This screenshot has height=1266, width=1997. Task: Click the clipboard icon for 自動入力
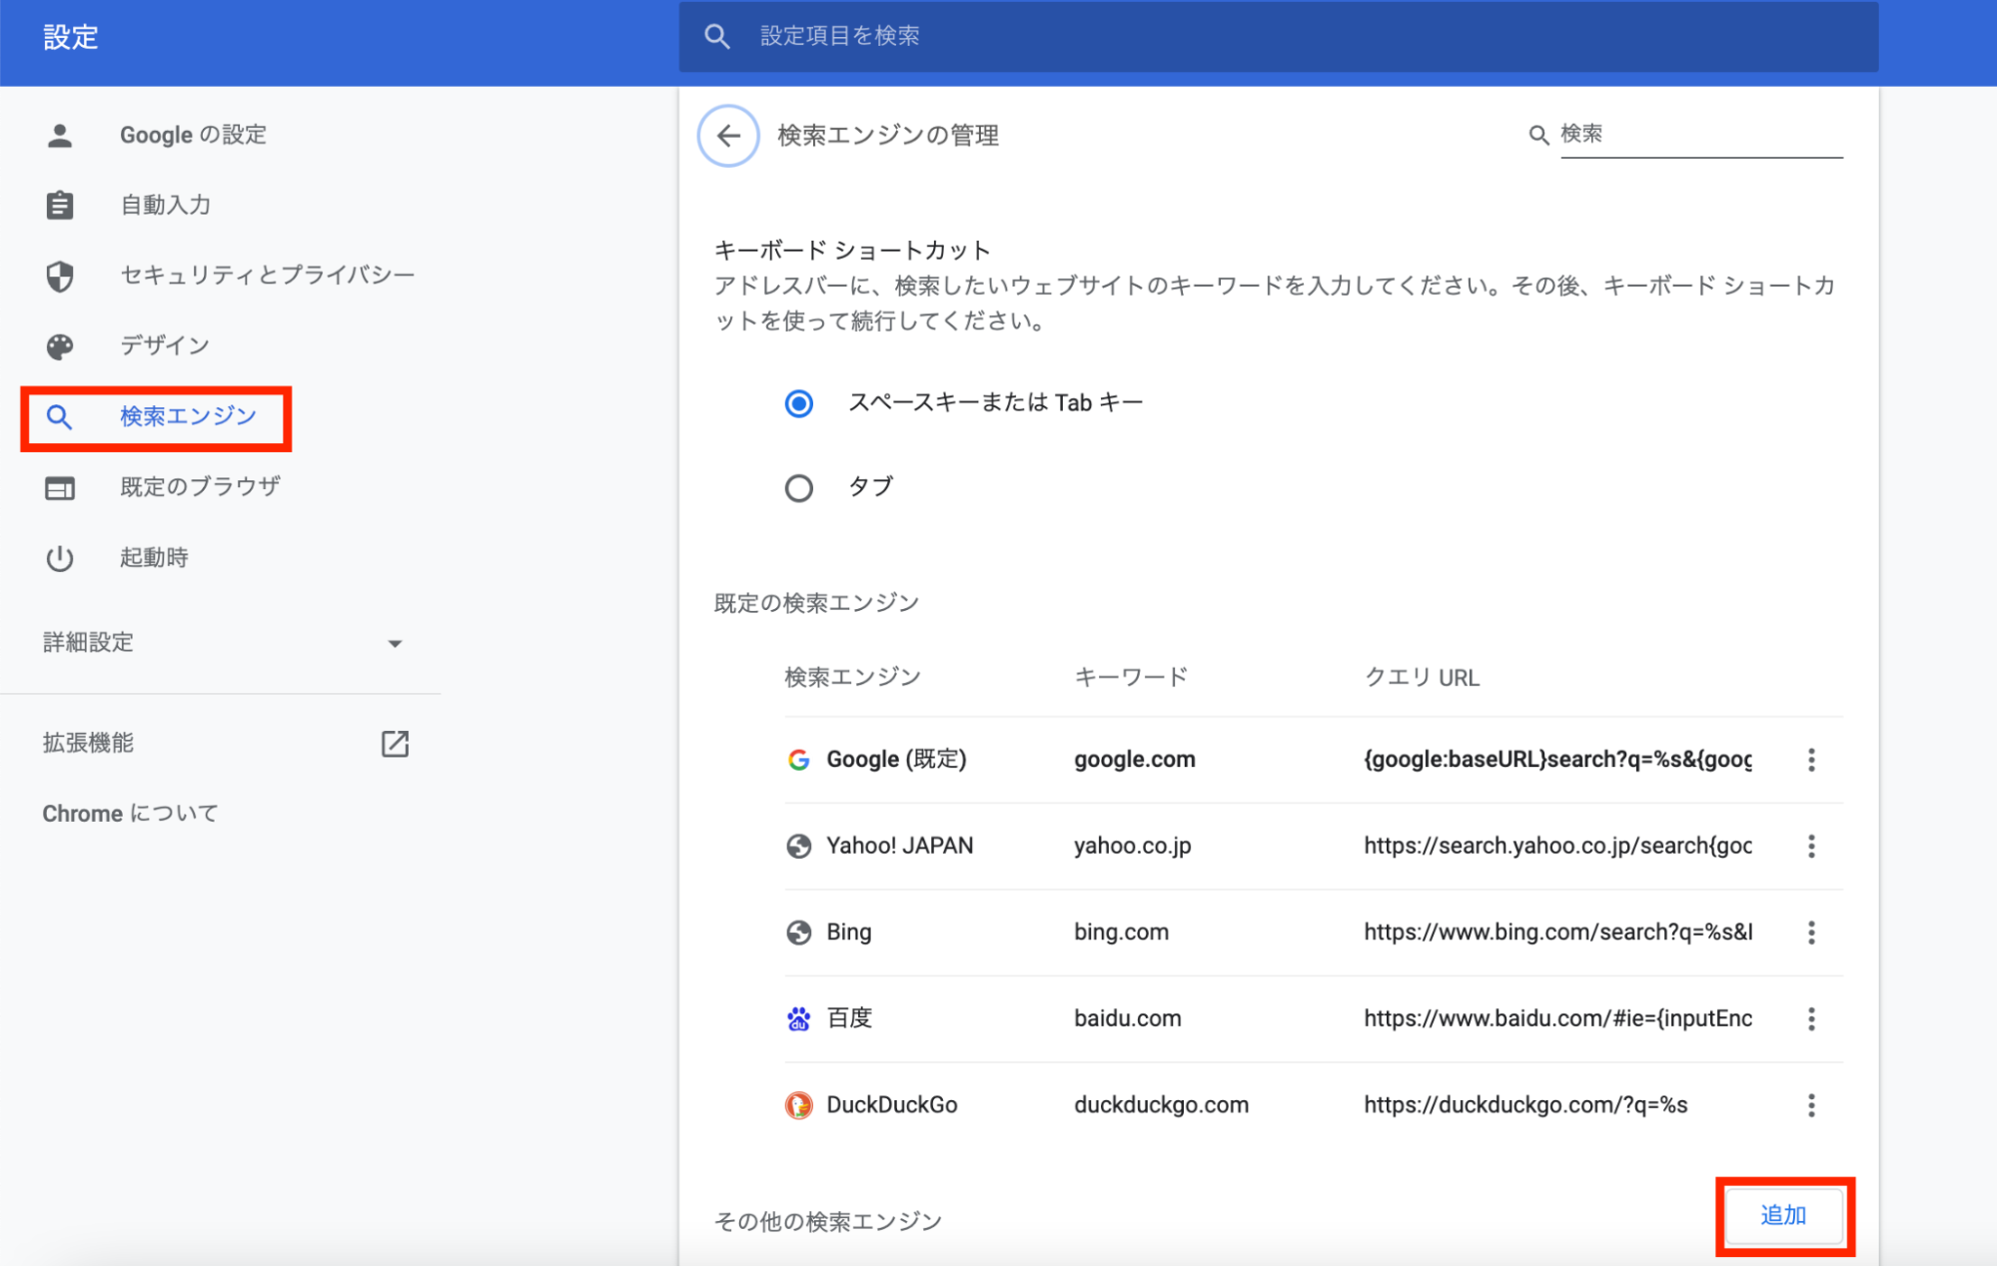coord(60,205)
